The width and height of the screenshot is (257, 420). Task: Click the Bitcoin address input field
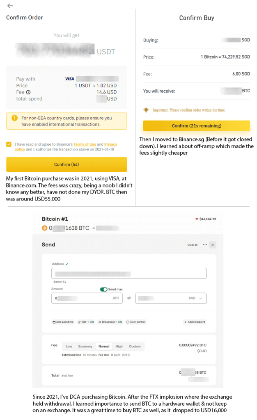coord(129,274)
